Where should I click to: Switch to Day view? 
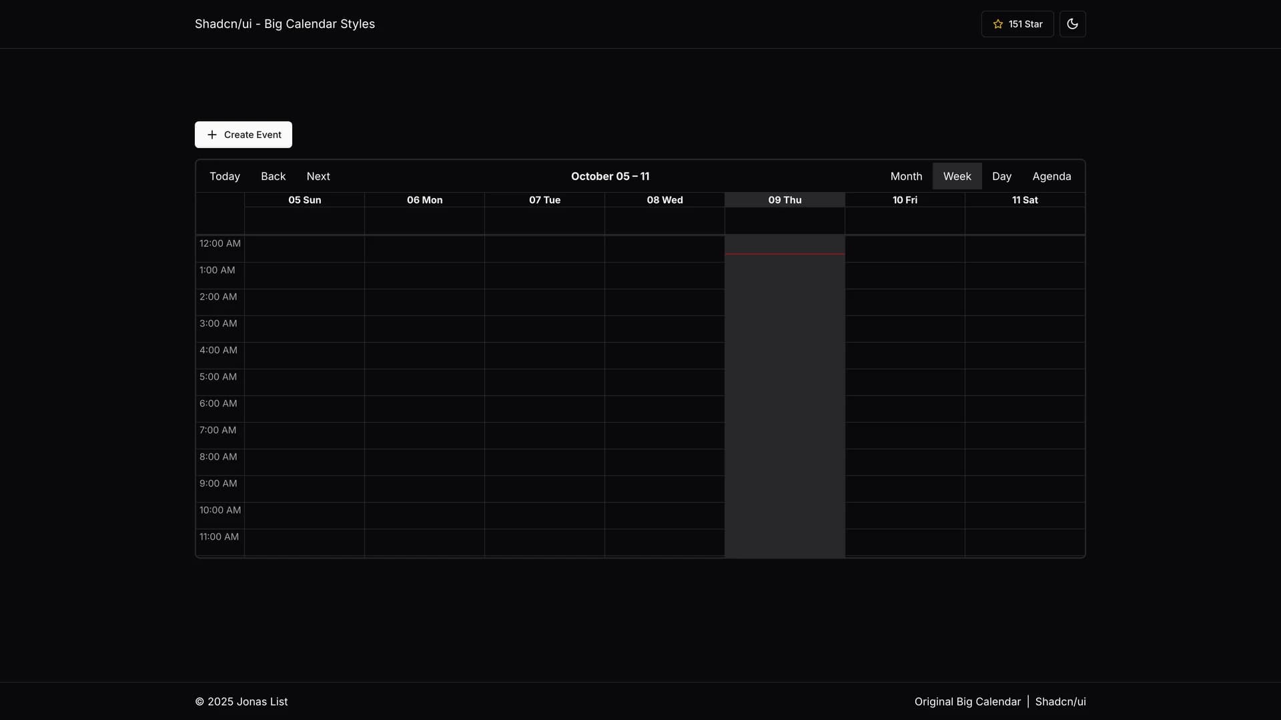coord(1002,176)
